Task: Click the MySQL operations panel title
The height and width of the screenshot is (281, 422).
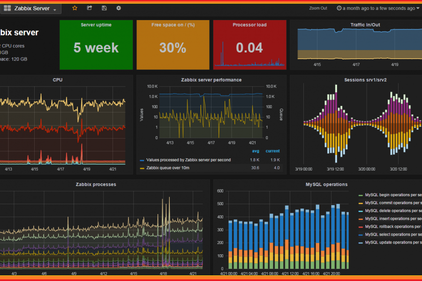Action: point(326,185)
